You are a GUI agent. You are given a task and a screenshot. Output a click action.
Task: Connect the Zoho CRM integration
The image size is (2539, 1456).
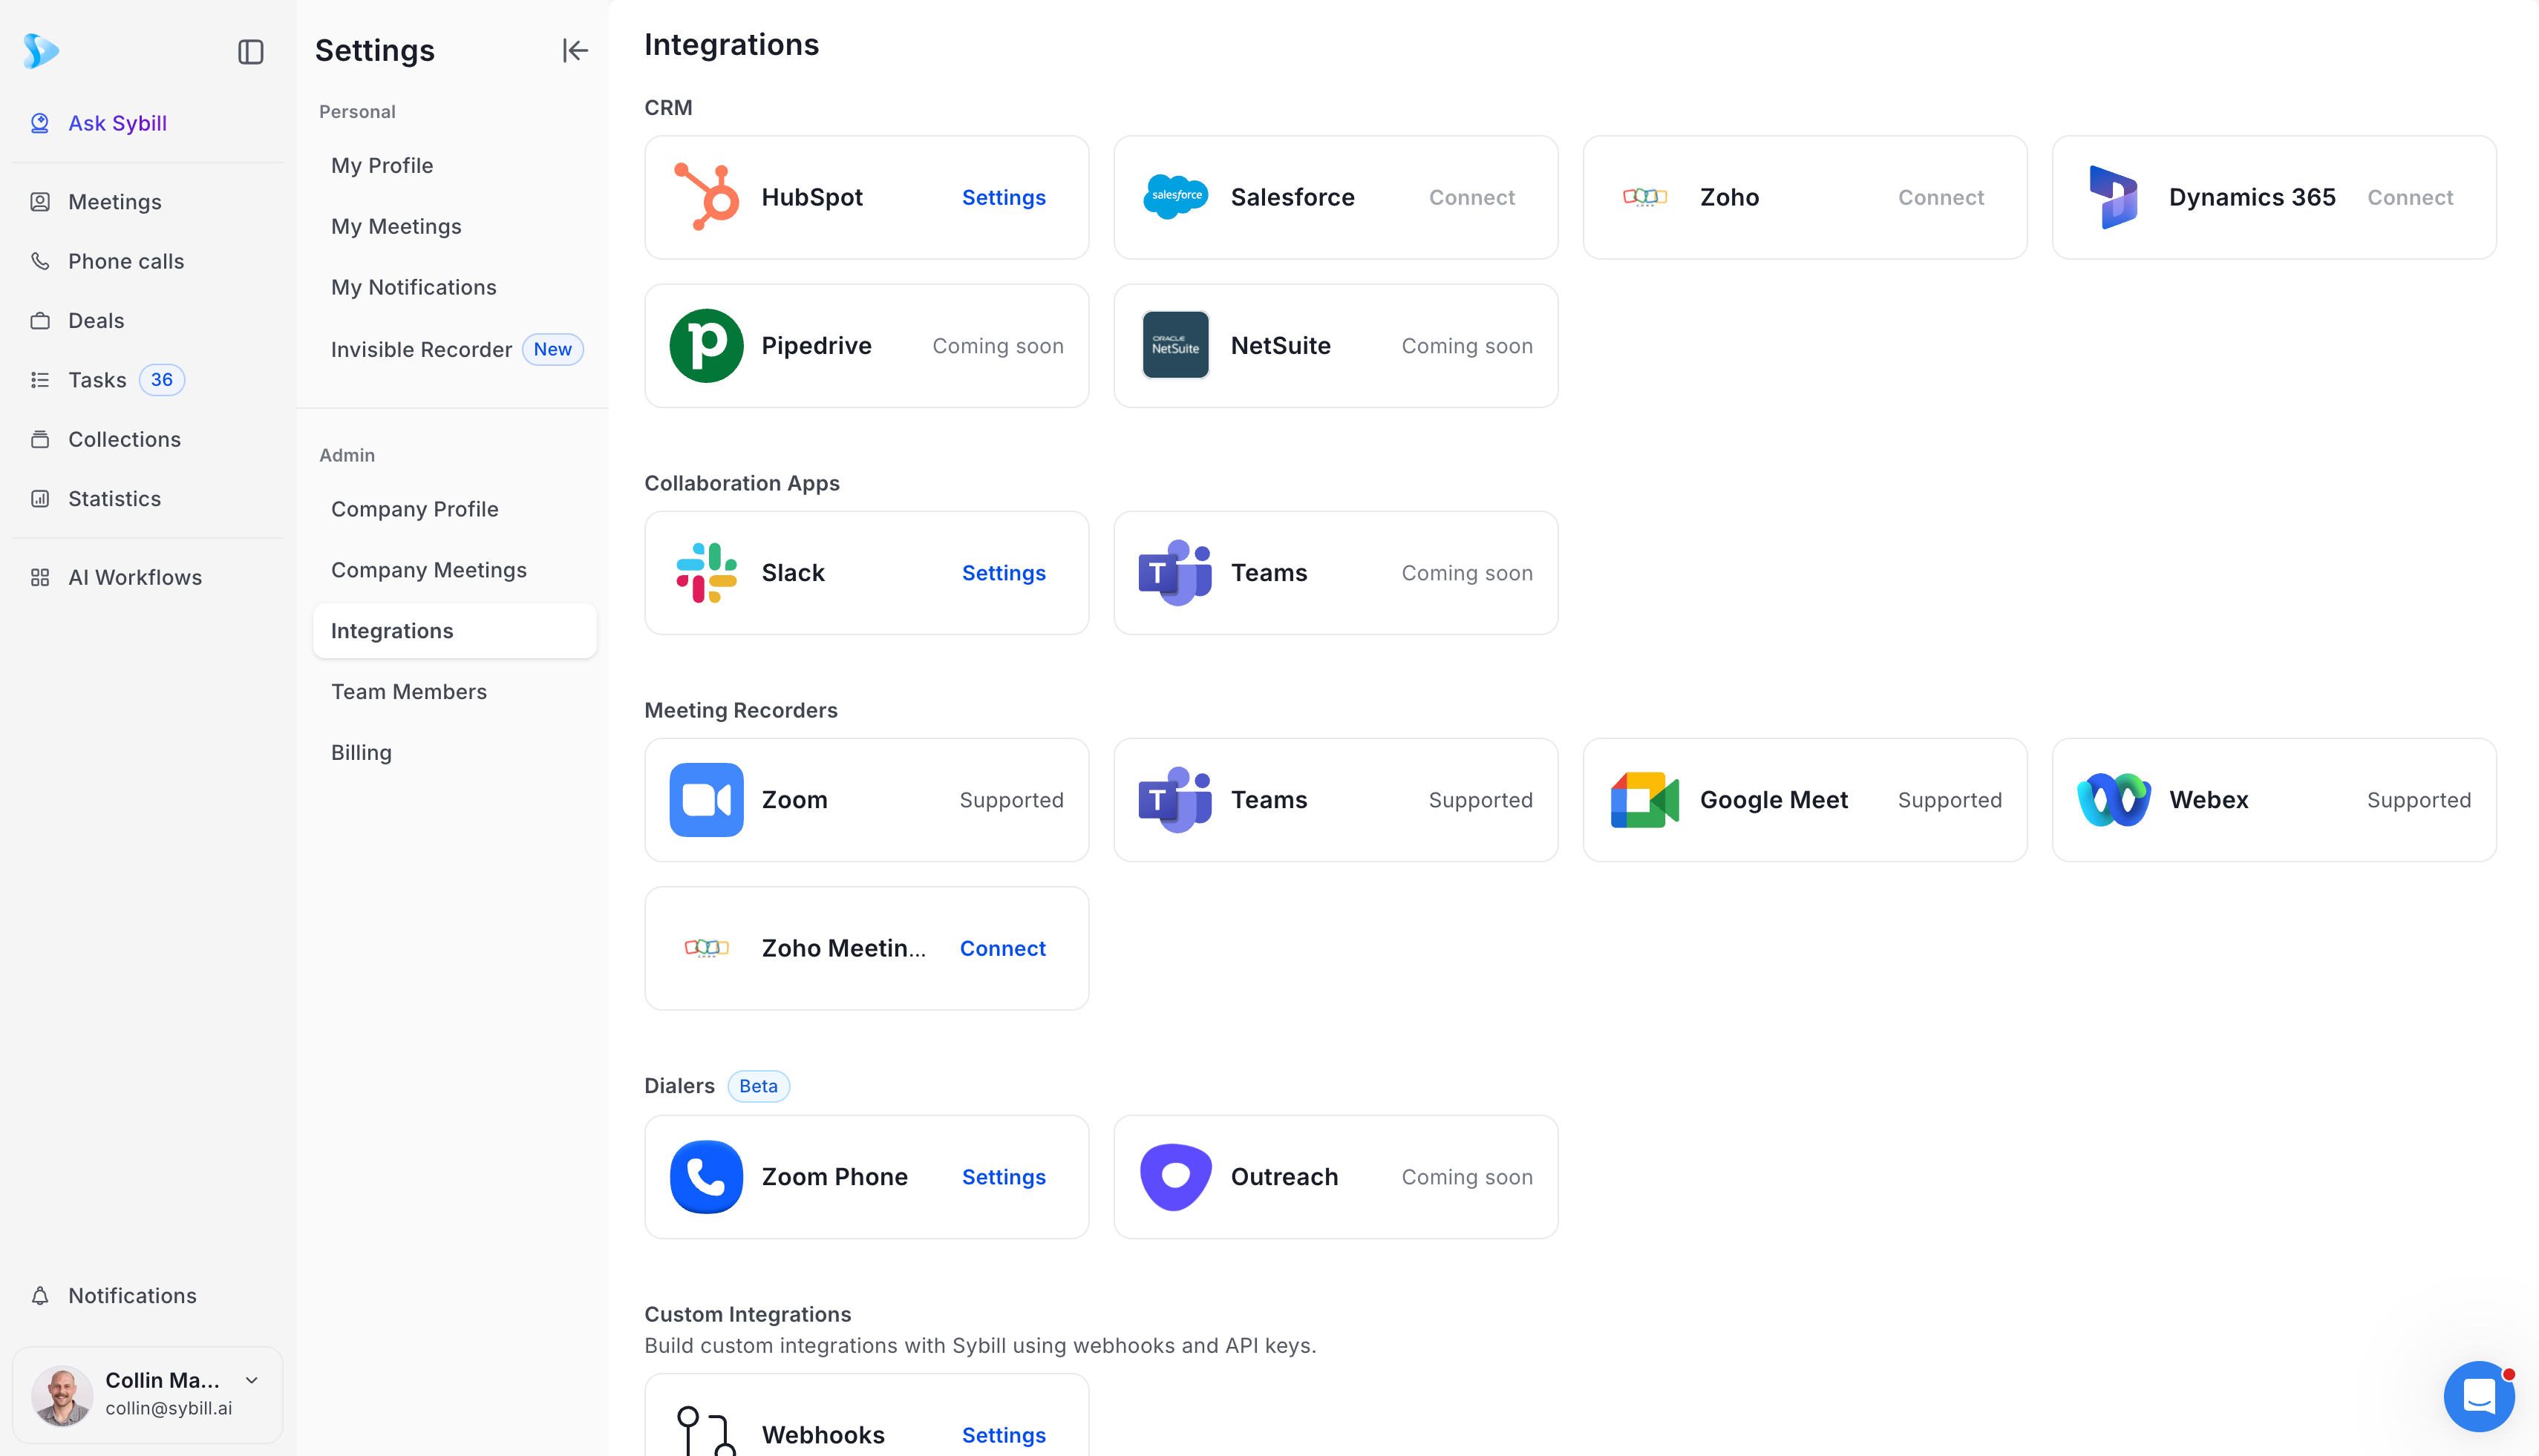[x=1941, y=197]
